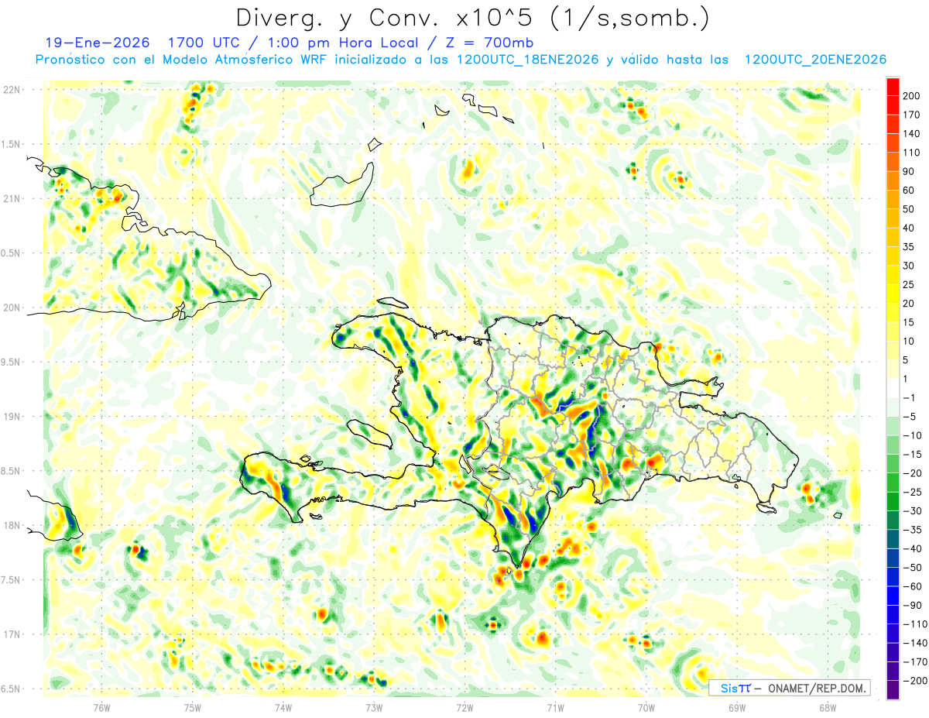Click the positive "35" color scale value
This screenshot has width=929, height=718.
coord(909,247)
